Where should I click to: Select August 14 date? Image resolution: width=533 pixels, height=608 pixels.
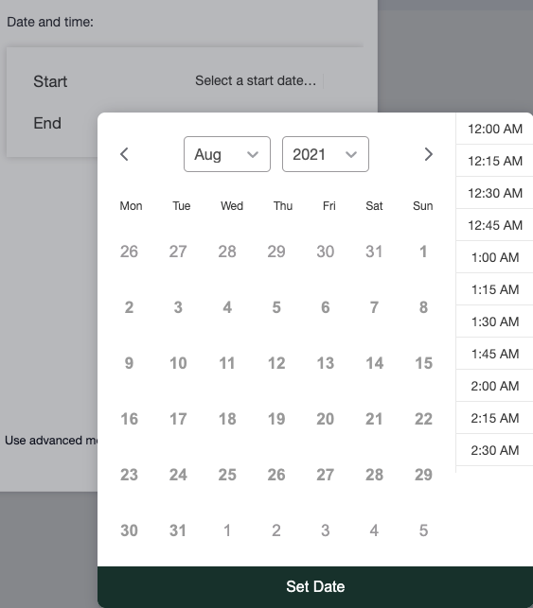(374, 363)
